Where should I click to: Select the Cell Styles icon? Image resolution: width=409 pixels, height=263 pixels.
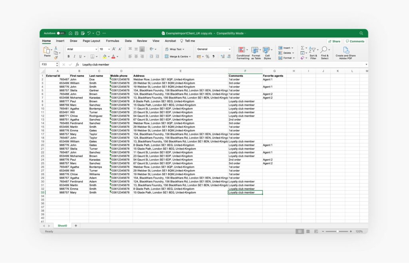coord(266,49)
